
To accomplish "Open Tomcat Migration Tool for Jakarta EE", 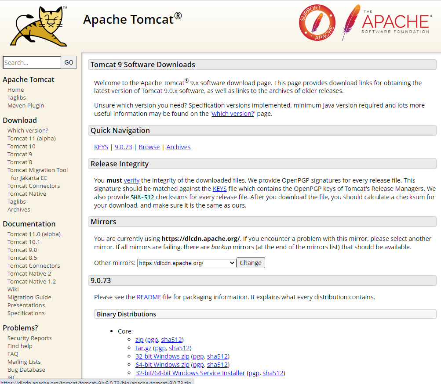I will (x=37, y=174).
